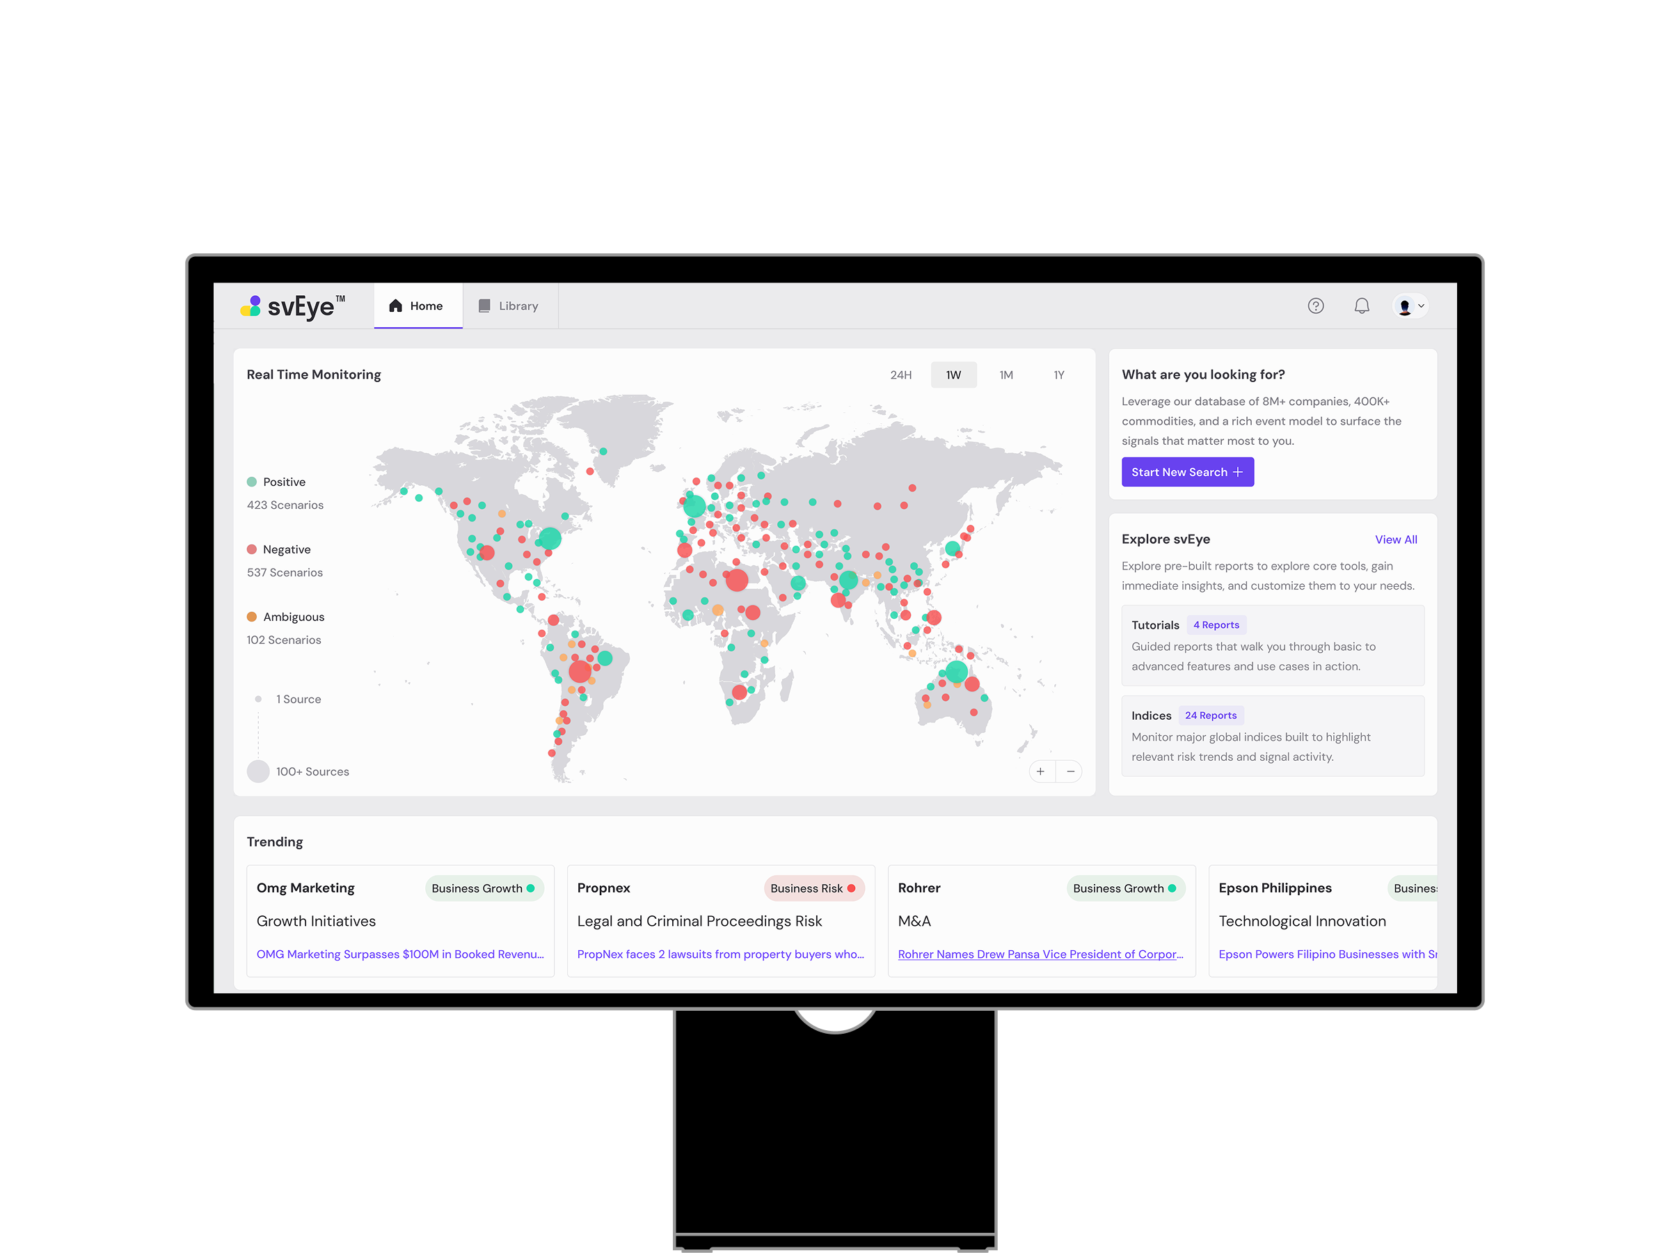Open the Tutorials reports card

1272,645
